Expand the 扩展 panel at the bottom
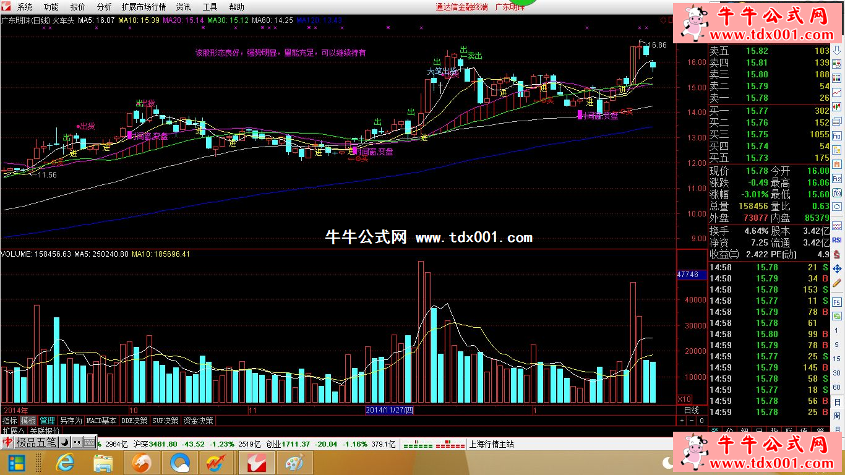The width and height of the screenshot is (845, 475). coord(13,430)
